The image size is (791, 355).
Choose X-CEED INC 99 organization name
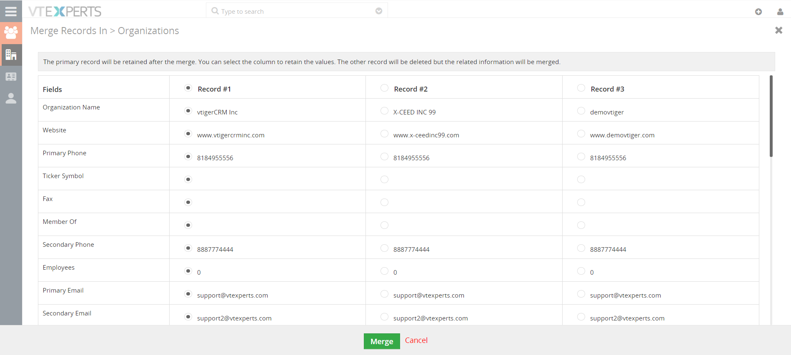[x=385, y=111]
